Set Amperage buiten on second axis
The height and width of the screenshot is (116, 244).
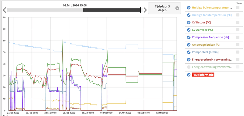point(238,44)
